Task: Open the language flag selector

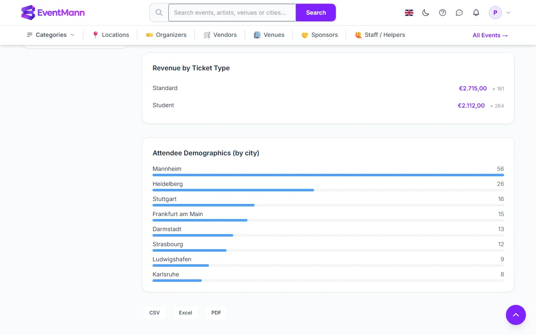Action: 409,13
